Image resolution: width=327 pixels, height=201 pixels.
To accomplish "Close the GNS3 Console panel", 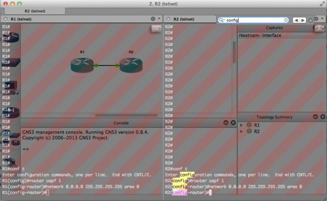I will (x=233, y=123).
